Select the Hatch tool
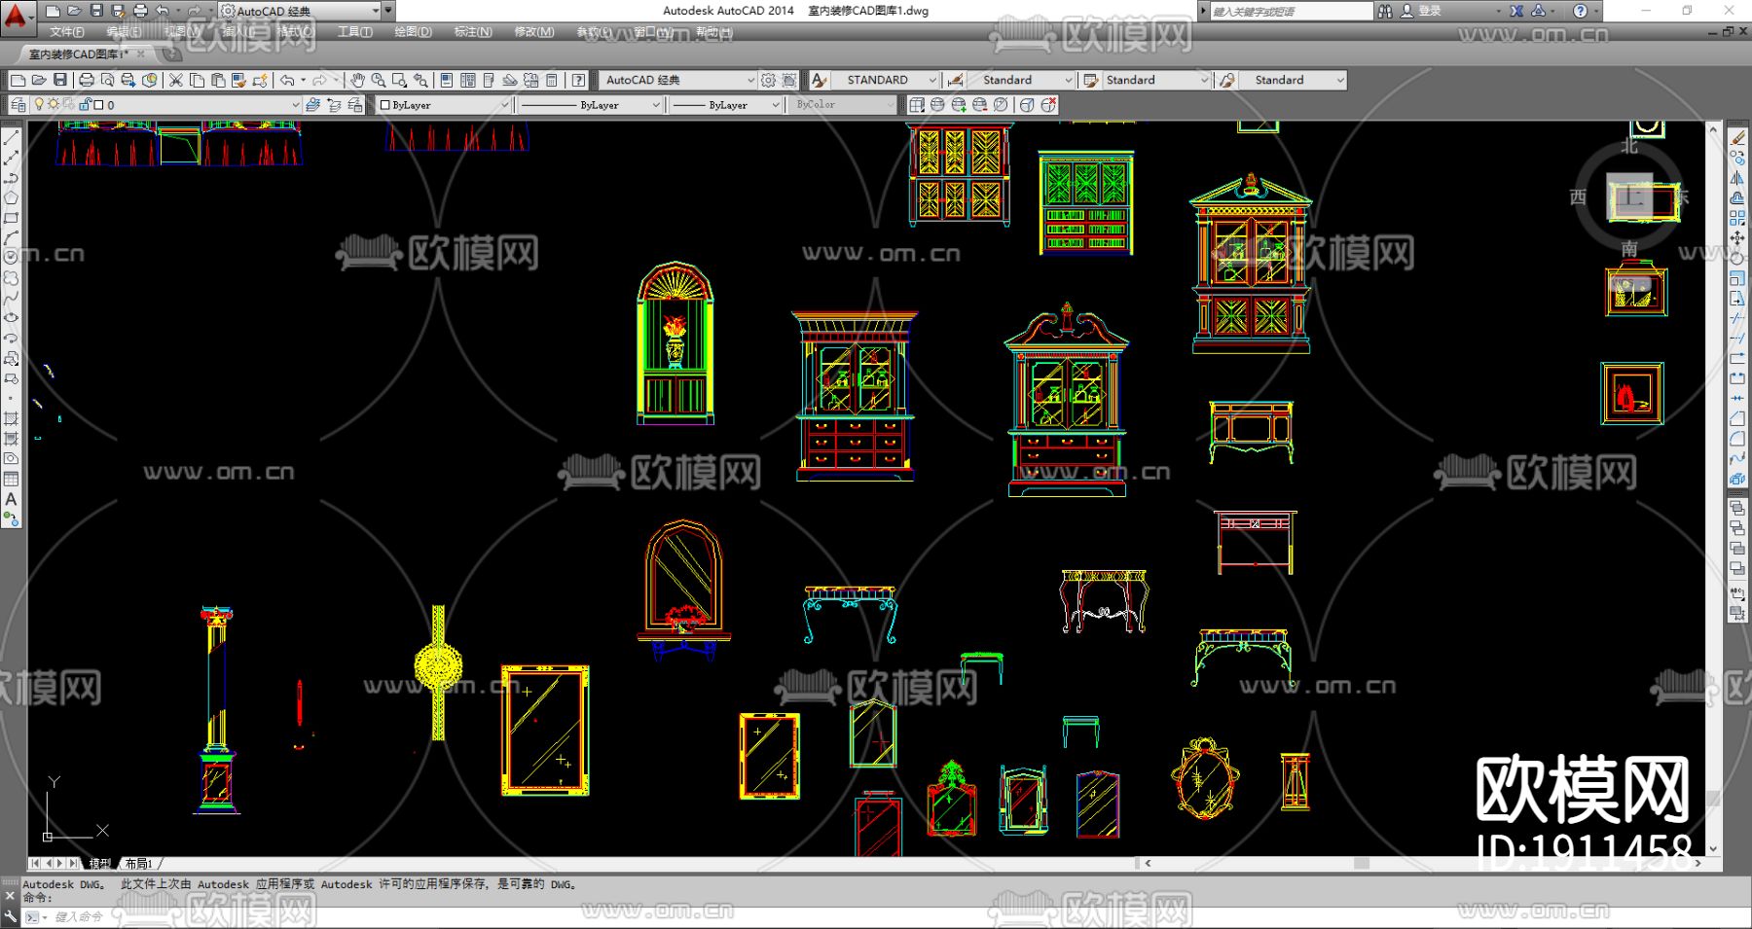Image resolution: width=1752 pixels, height=929 pixels. 12,418
